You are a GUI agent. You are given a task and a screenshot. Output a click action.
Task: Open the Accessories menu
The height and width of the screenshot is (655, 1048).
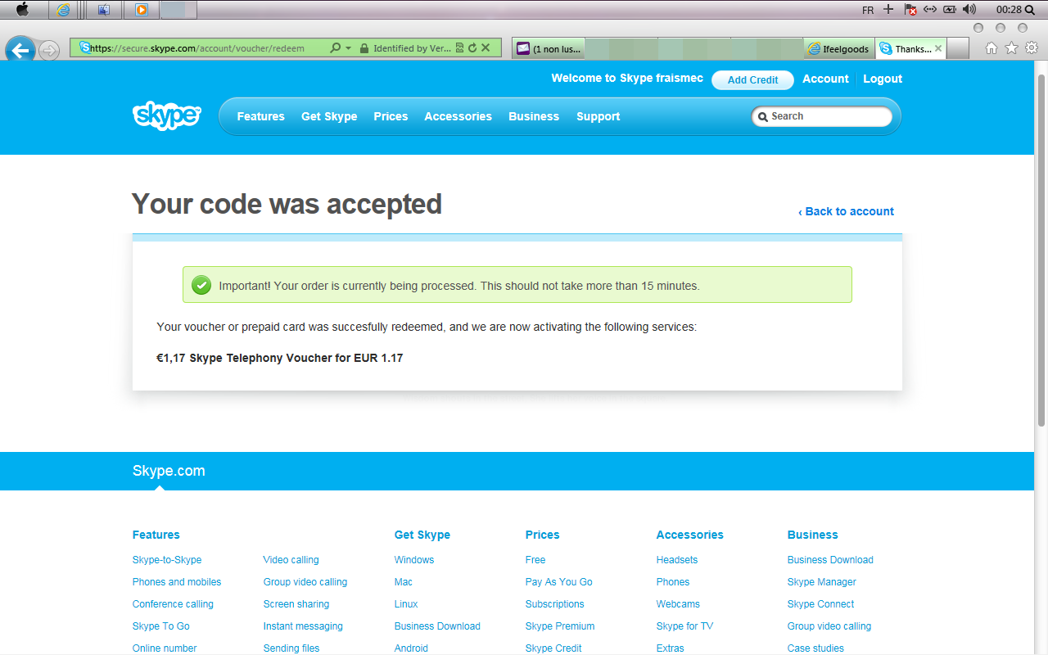click(458, 116)
